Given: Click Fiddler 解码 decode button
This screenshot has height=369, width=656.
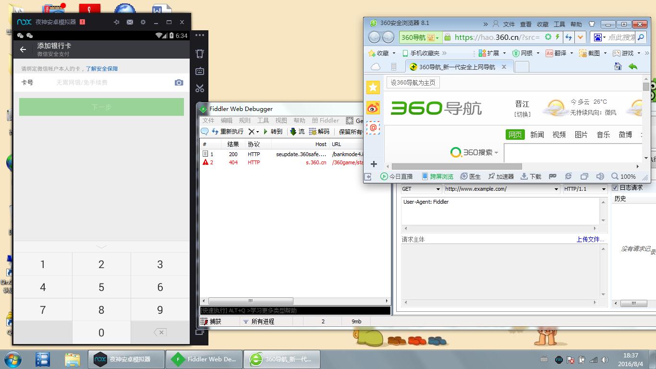Looking at the screenshot, I should tap(319, 131).
